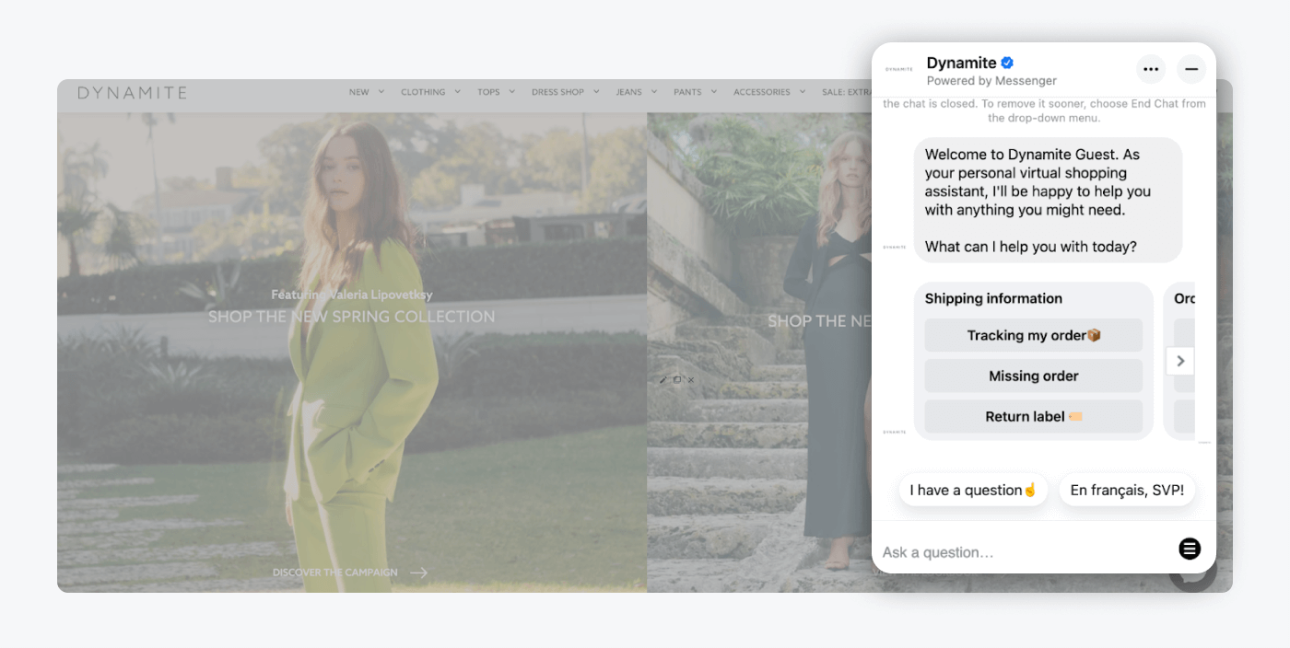
Task: Open the hamburger menu beside the question field
Action: pos(1190,549)
